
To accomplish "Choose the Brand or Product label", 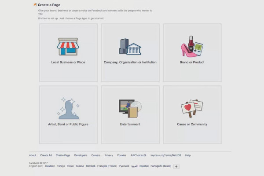I will (192, 62).
